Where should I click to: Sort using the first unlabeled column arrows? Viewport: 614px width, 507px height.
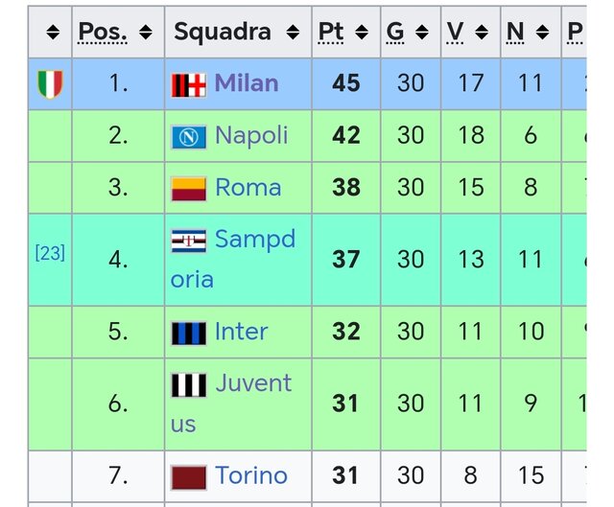(x=53, y=32)
